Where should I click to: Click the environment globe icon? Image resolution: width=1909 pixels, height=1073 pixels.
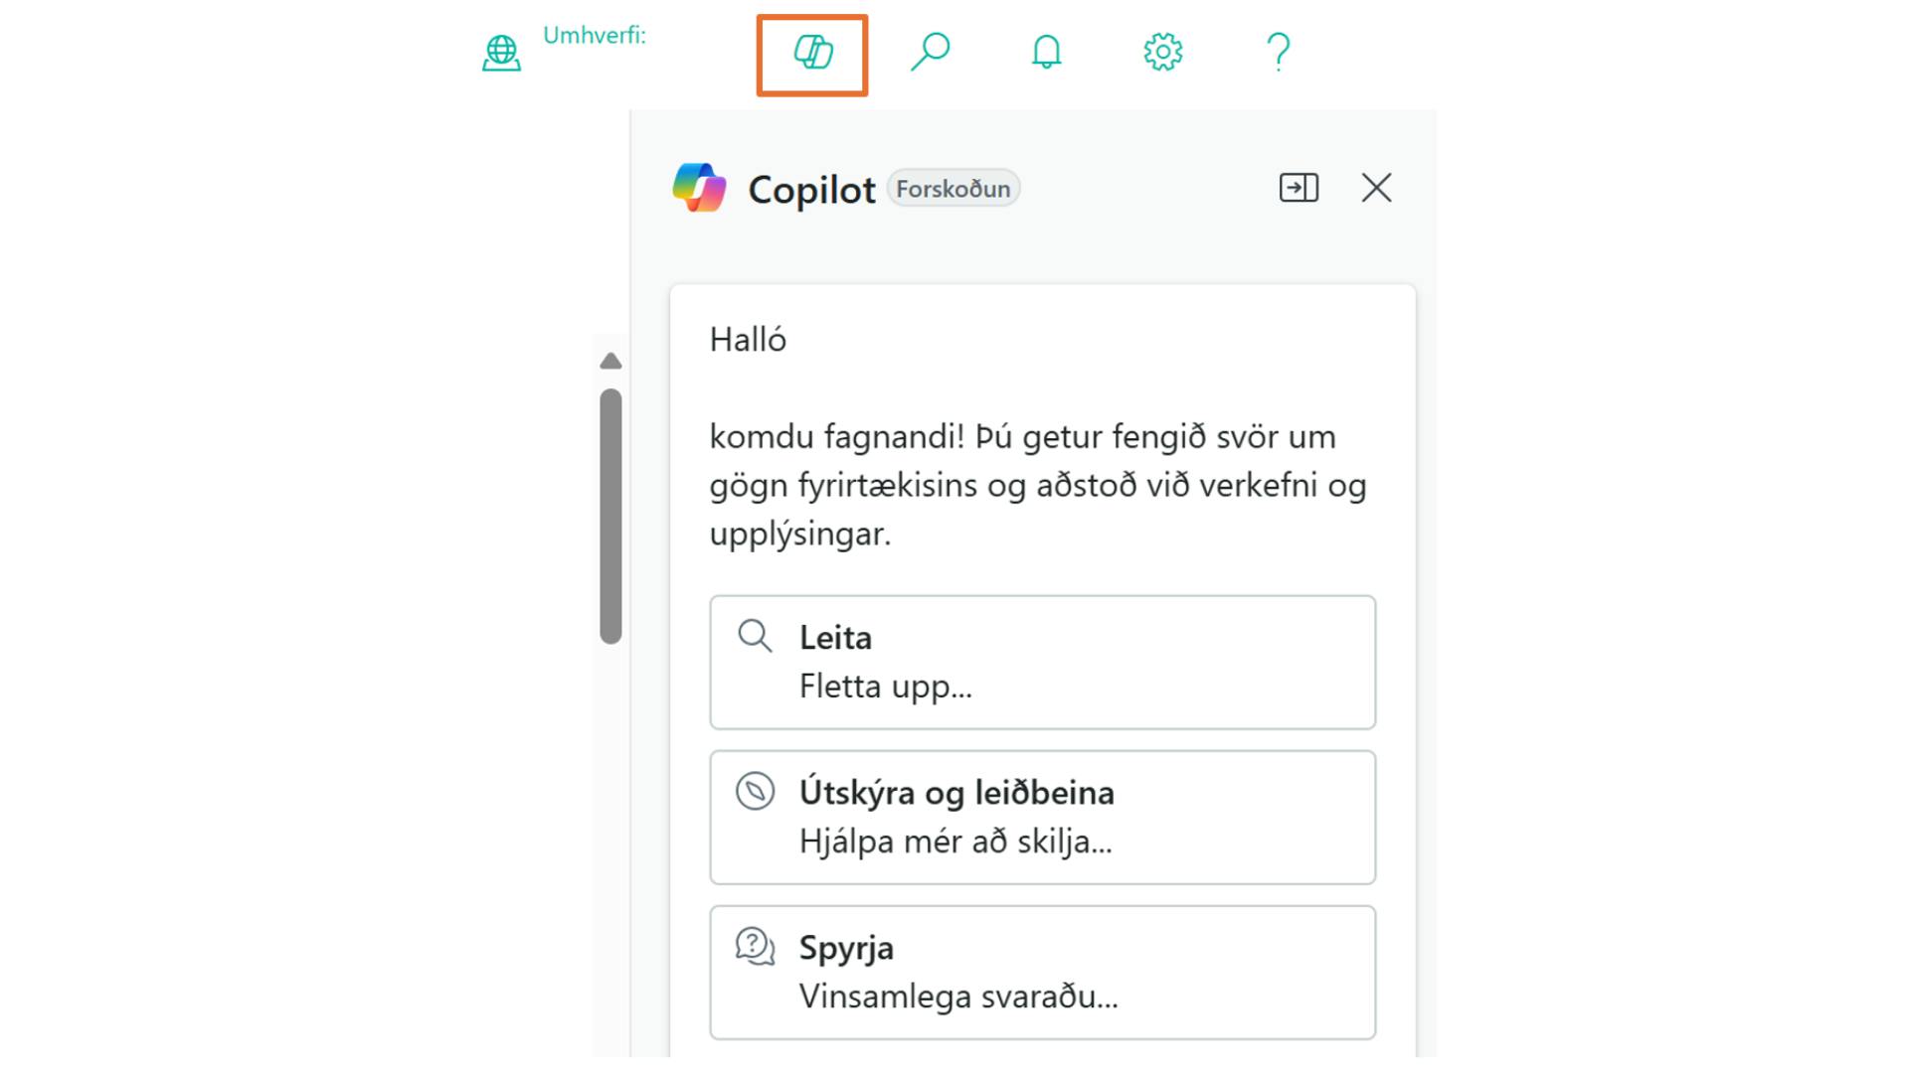pyautogui.click(x=501, y=54)
